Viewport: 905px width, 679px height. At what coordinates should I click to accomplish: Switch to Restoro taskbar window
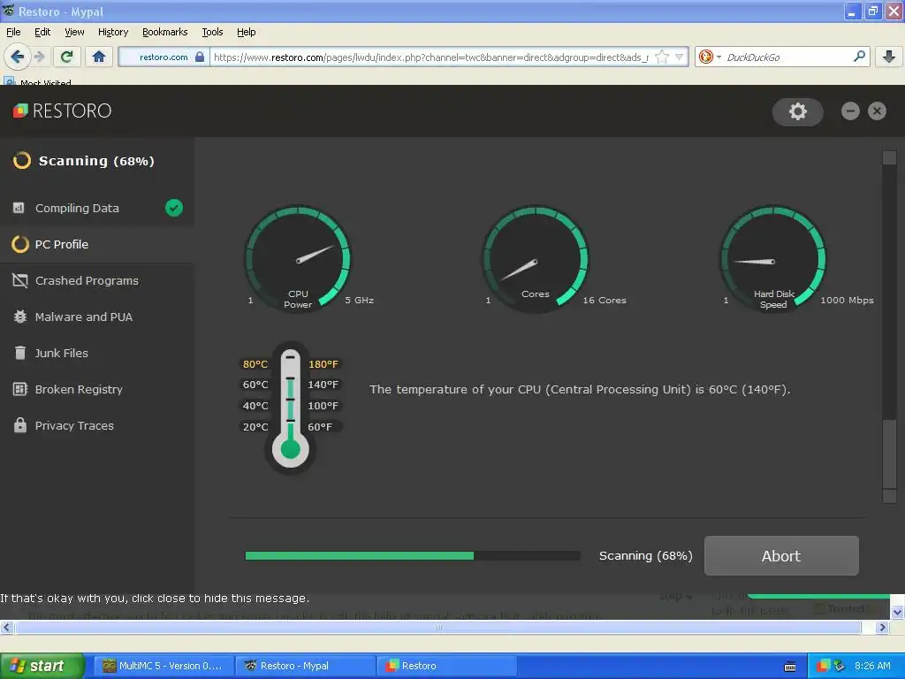446,666
